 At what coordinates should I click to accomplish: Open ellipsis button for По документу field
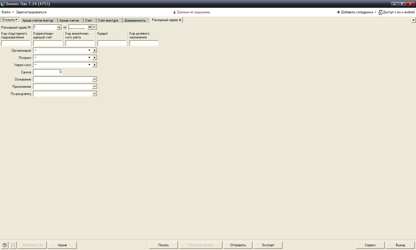[x=94, y=94]
